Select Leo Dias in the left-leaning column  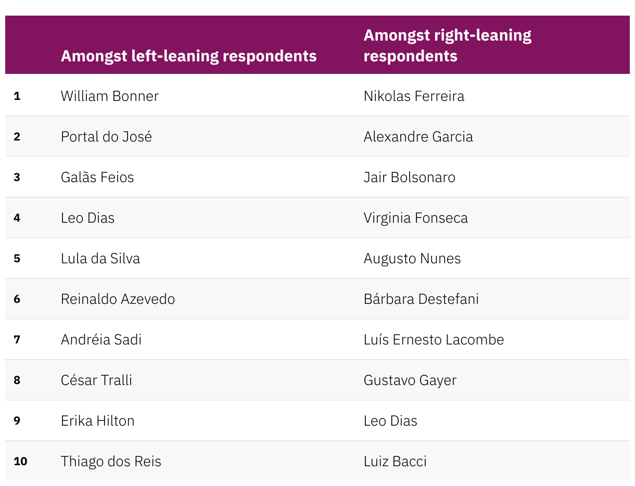[87, 218]
